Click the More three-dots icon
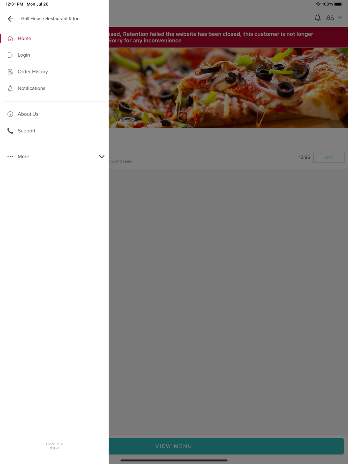This screenshot has width=348, height=464. (x=10, y=157)
